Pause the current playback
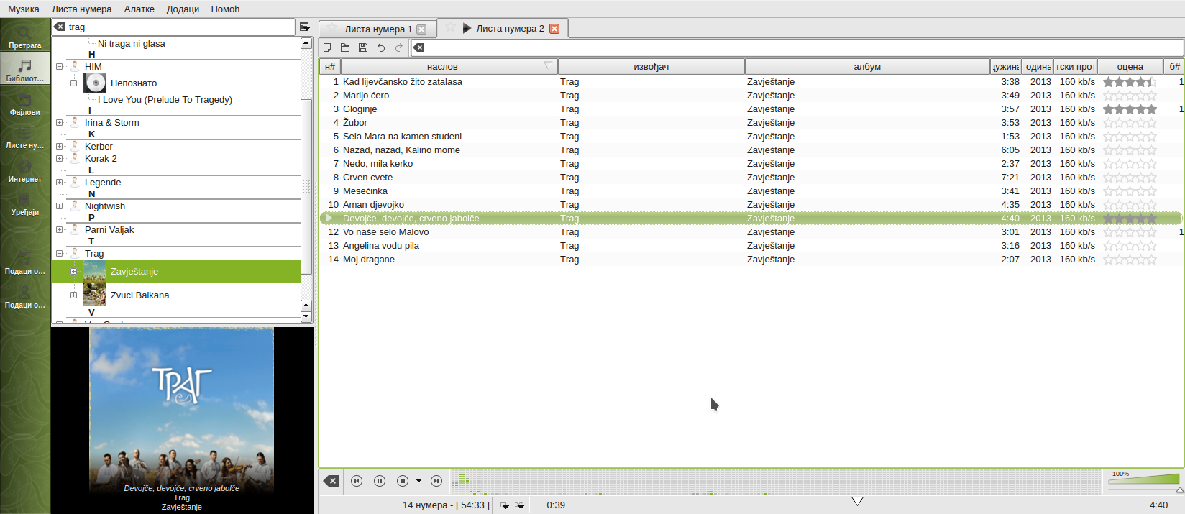This screenshot has width=1185, height=514. [380, 481]
